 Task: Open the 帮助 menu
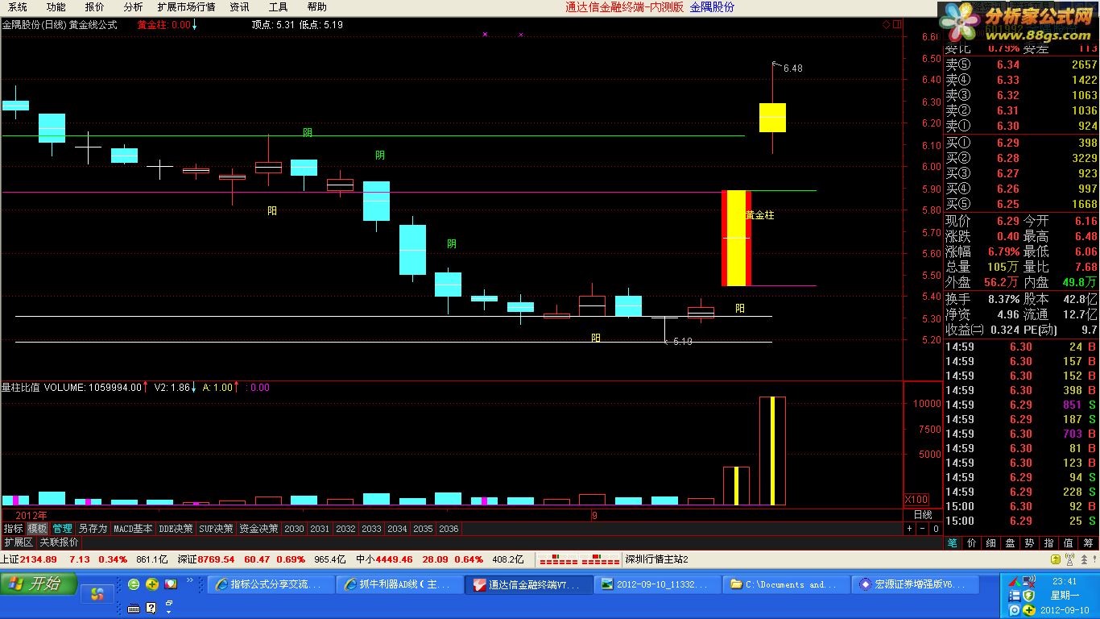(x=316, y=6)
